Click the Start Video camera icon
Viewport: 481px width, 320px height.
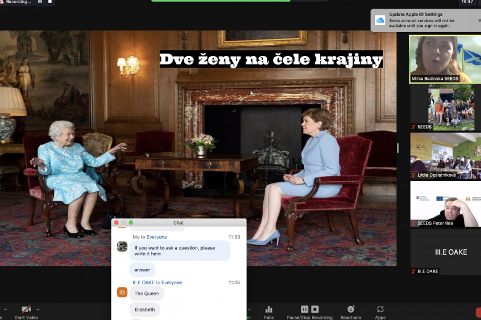point(26,309)
